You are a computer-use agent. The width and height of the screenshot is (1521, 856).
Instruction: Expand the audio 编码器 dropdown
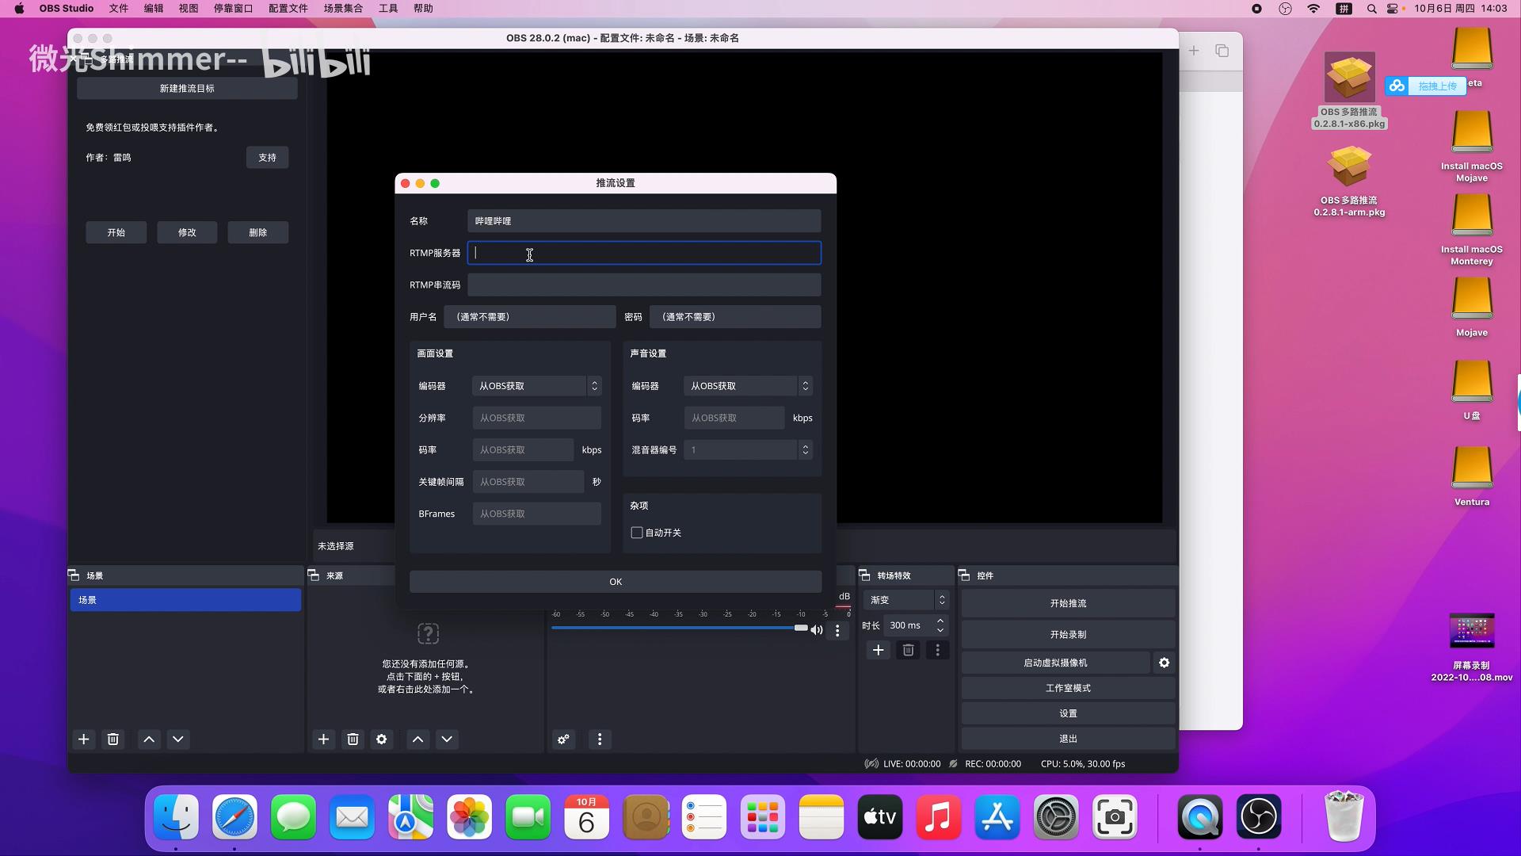[749, 386]
